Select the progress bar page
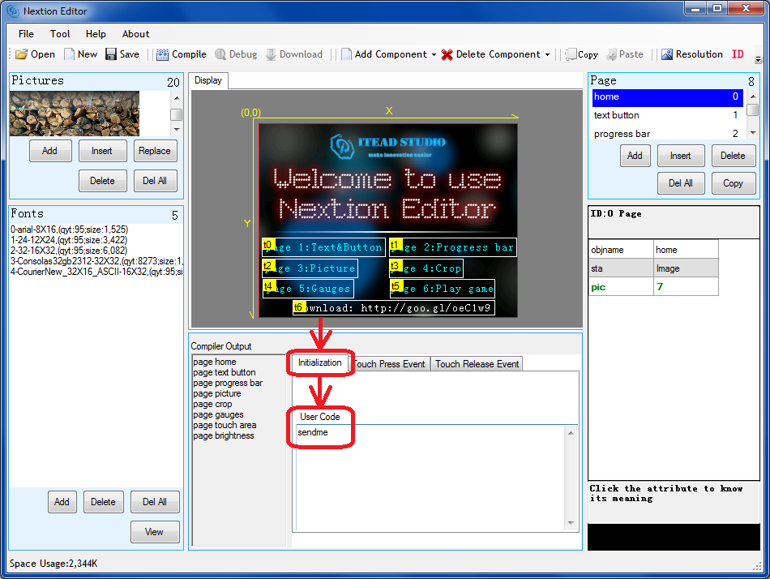The height and width of the screenshot is (579, 770). (x=667, y=134)
